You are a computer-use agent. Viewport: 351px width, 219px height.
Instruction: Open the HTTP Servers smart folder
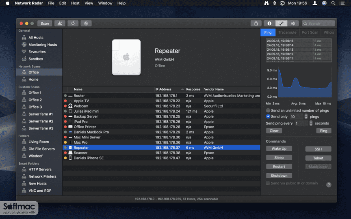[x=39, y=170]
